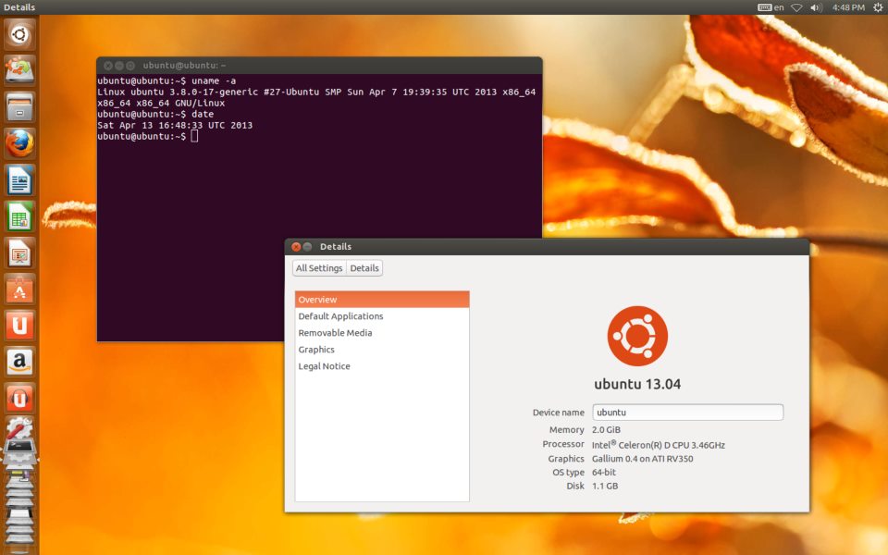Open the Ubuntu Dash home launcher icon
Image resolution: width=888 pixels, height=555 pixels.
pos(19,34)
